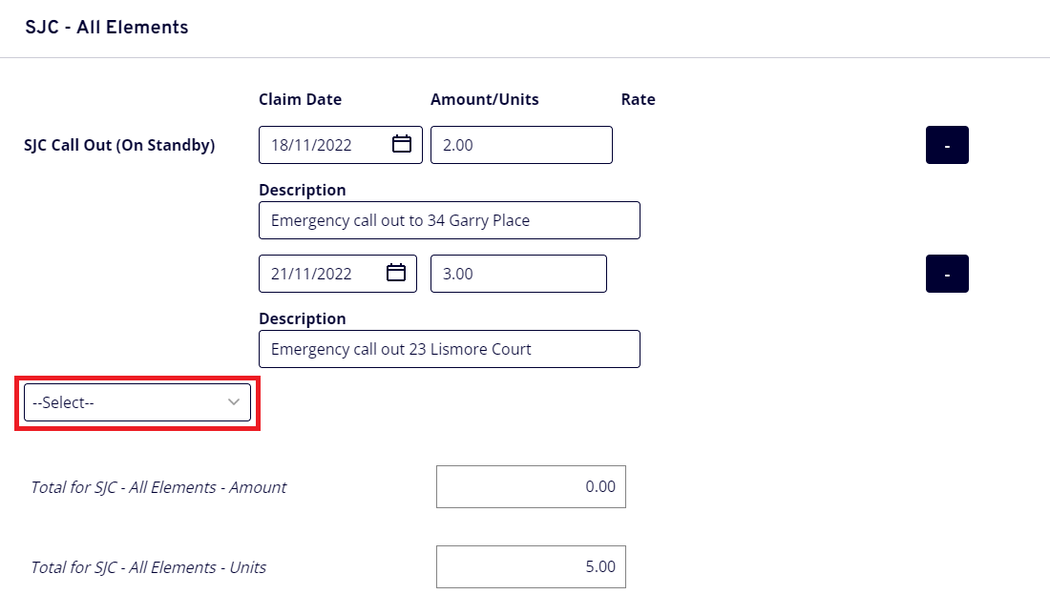The width and height of the screenshot is (1050, 615).
Task: Remove the 18/11/2022 call out row
Action: 946,145
